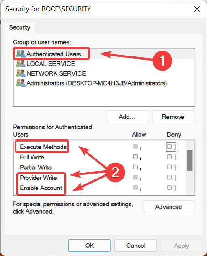
Task: Check Deny for Enable Account
Action: [170, 188]
